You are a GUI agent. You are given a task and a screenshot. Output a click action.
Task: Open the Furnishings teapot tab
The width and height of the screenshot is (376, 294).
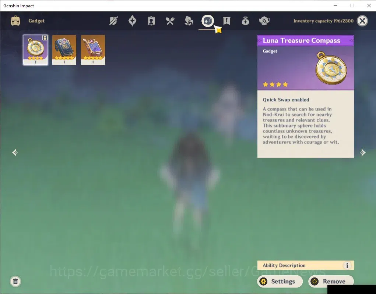[x=264, y=21]
